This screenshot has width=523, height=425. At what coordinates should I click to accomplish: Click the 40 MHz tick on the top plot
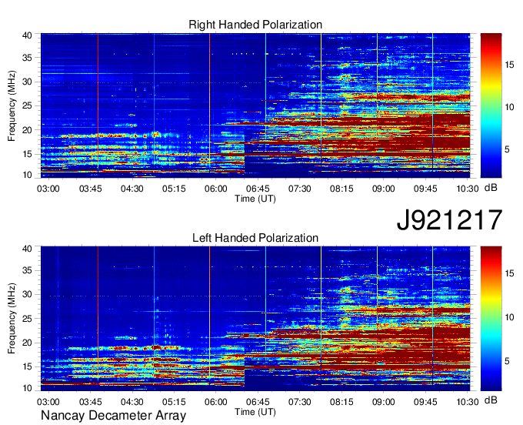click(x=28, y=35)
